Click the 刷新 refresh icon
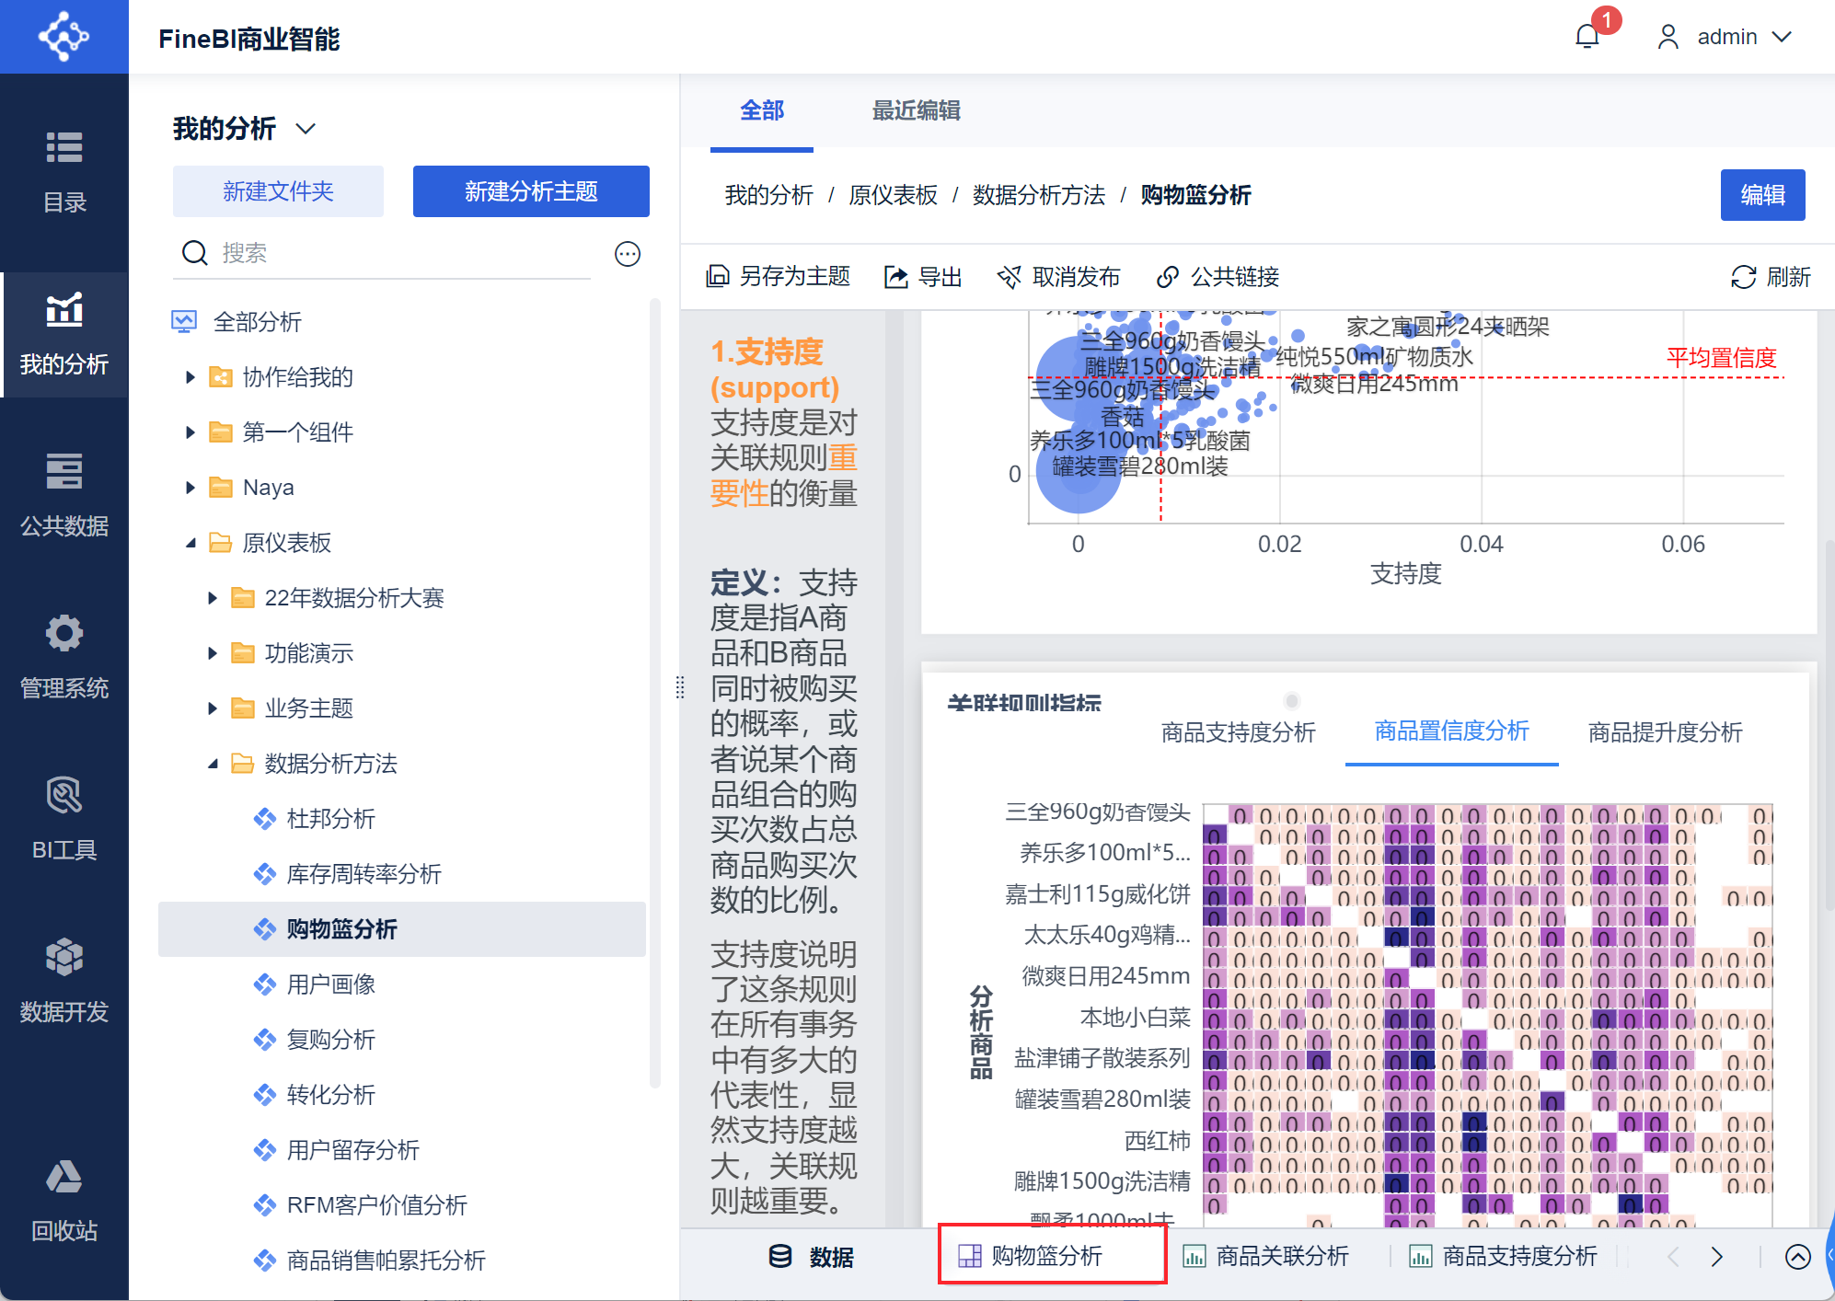 [x=1743, y=277]
